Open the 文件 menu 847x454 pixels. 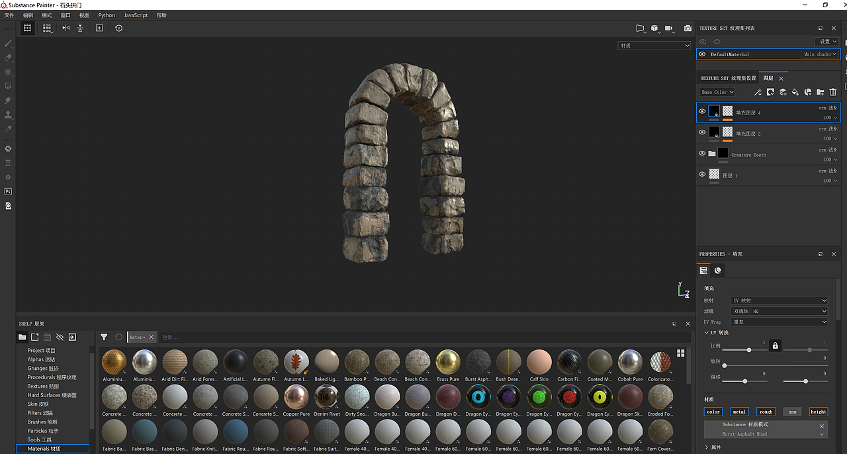[9, 15]
